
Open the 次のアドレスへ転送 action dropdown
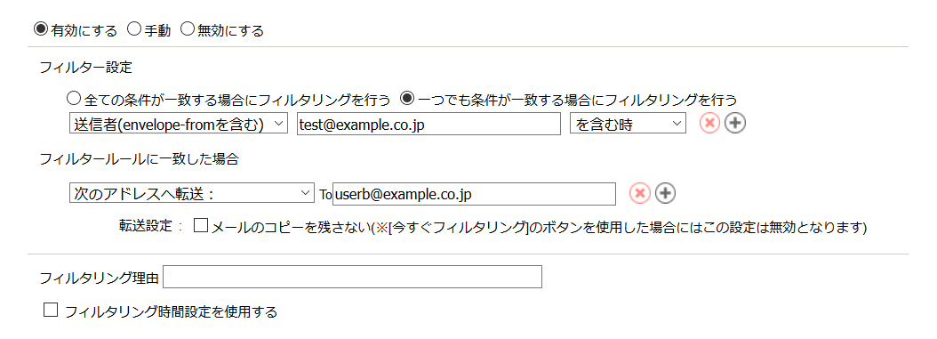(192, 193)
